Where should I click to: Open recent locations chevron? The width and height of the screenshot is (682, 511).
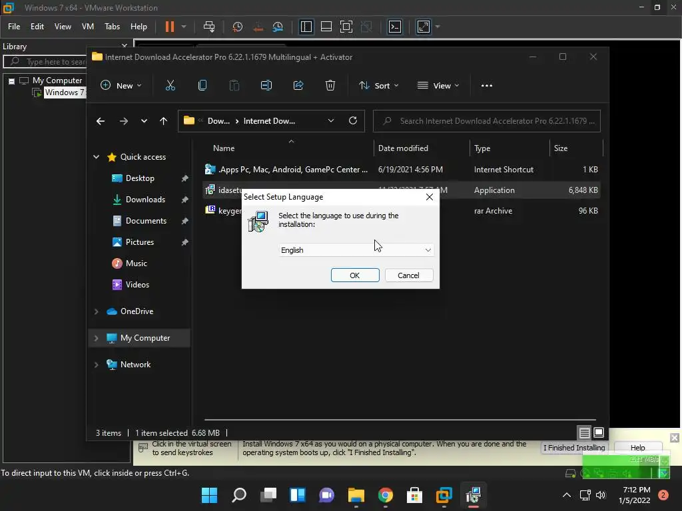click(x=144, y=121)
